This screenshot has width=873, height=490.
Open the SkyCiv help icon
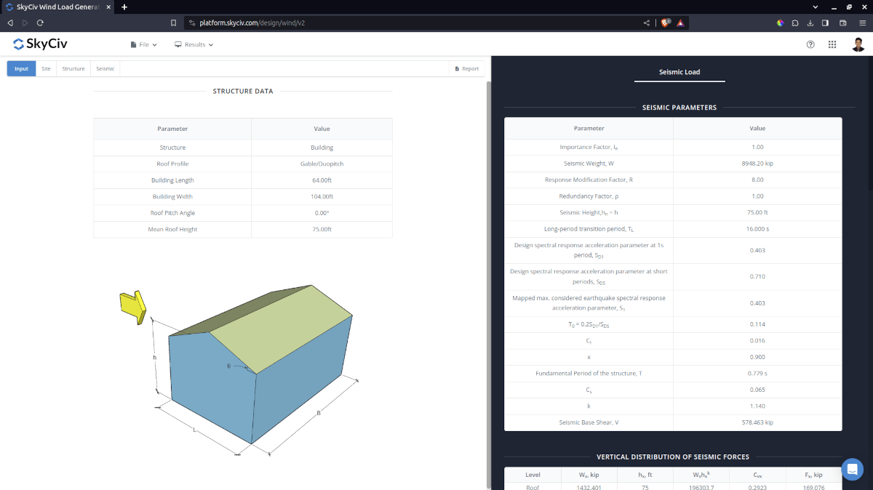pos(810,44)
